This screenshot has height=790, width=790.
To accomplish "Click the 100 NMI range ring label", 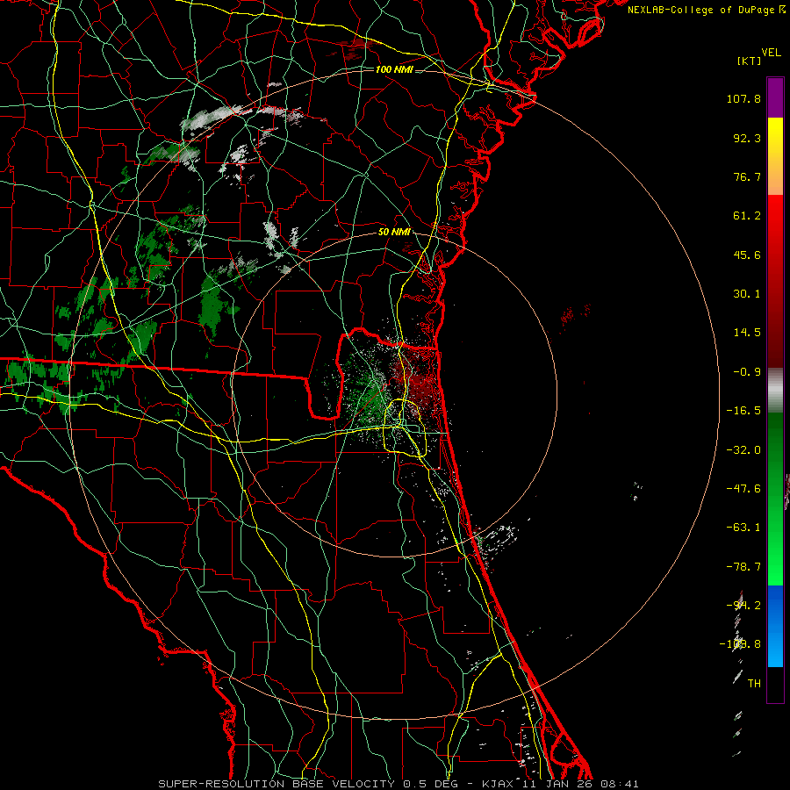I will point(394,69).
